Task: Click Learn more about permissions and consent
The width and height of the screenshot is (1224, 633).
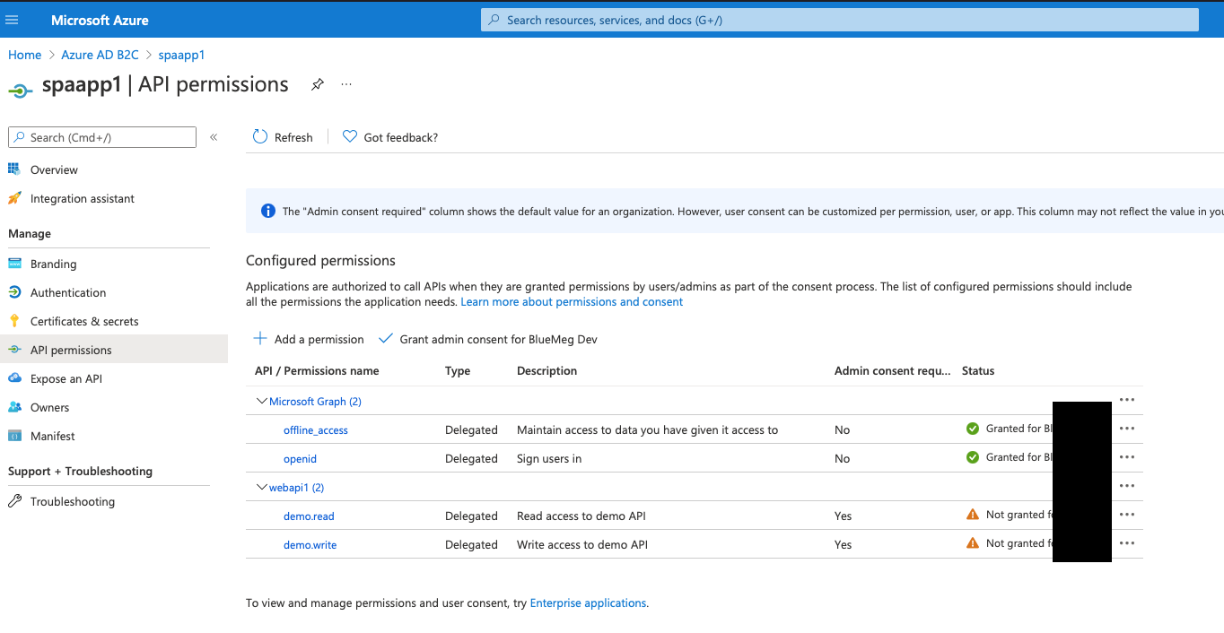Action: pos(572,301)
